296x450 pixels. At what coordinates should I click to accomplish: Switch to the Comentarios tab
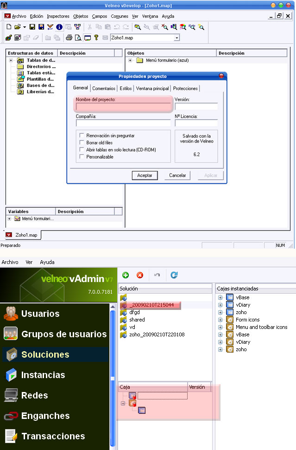point(104,89)
